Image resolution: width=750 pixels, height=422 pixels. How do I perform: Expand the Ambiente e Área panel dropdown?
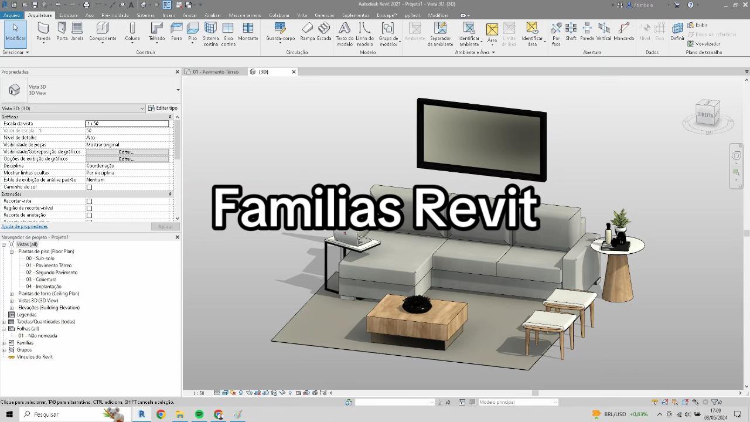coord(475,52)
